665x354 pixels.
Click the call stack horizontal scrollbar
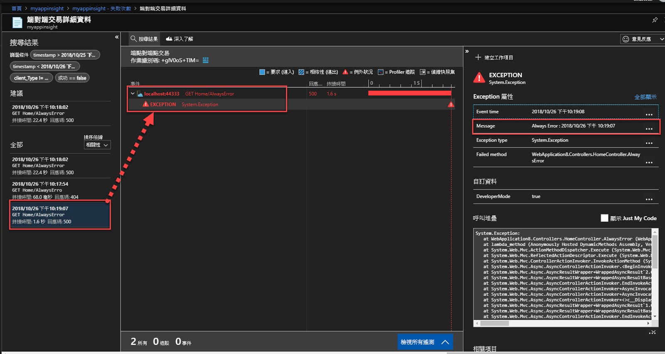pos(495,323)
